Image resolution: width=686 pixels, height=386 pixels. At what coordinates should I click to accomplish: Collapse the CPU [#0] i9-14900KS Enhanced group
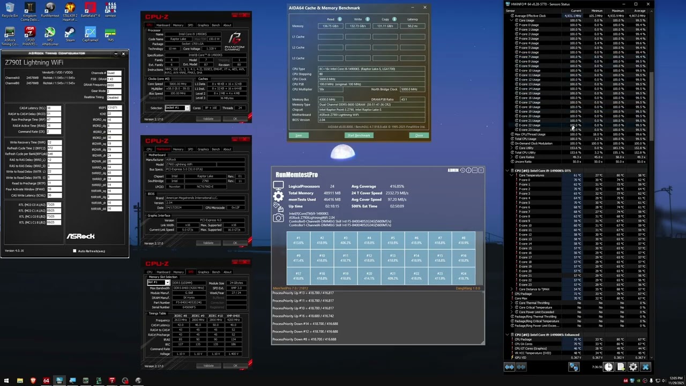tap(508, 335)
